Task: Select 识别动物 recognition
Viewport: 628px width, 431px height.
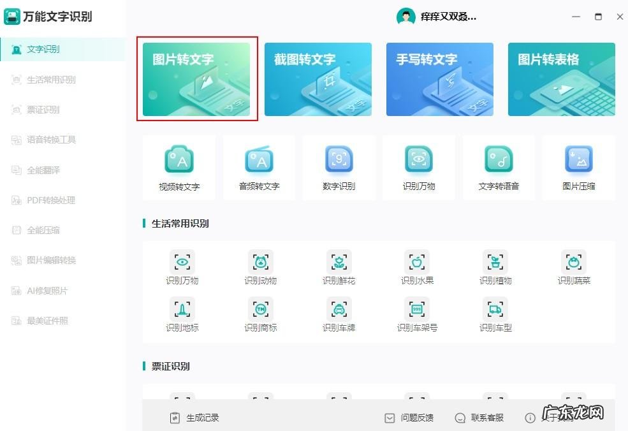Action: (x=260, y=266)
